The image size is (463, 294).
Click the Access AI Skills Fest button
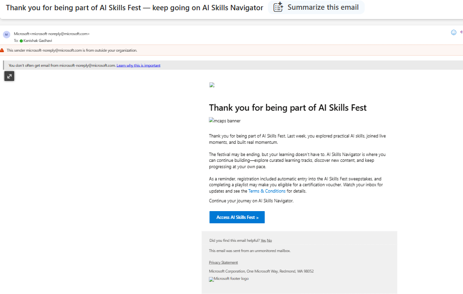(237, 217)
